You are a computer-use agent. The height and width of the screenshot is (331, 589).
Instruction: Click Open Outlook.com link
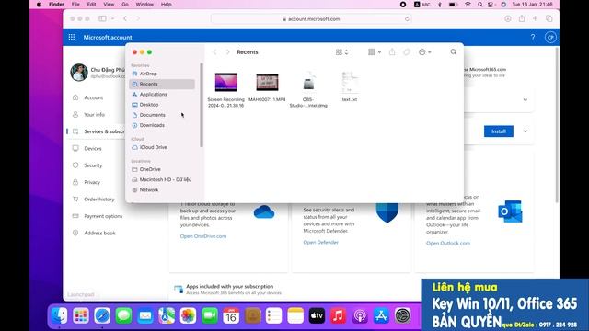coord(448,243)
